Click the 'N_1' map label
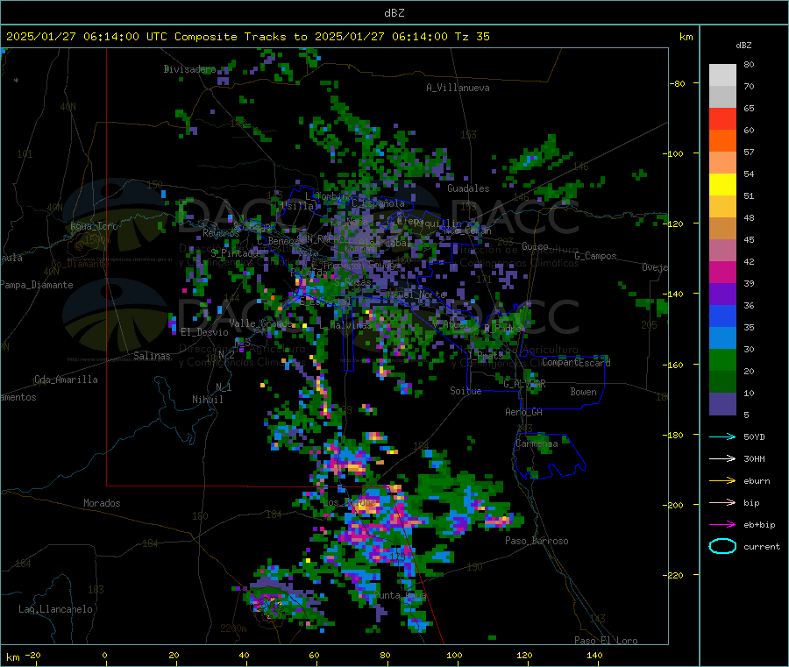The image size is (789, 667). 224,387
